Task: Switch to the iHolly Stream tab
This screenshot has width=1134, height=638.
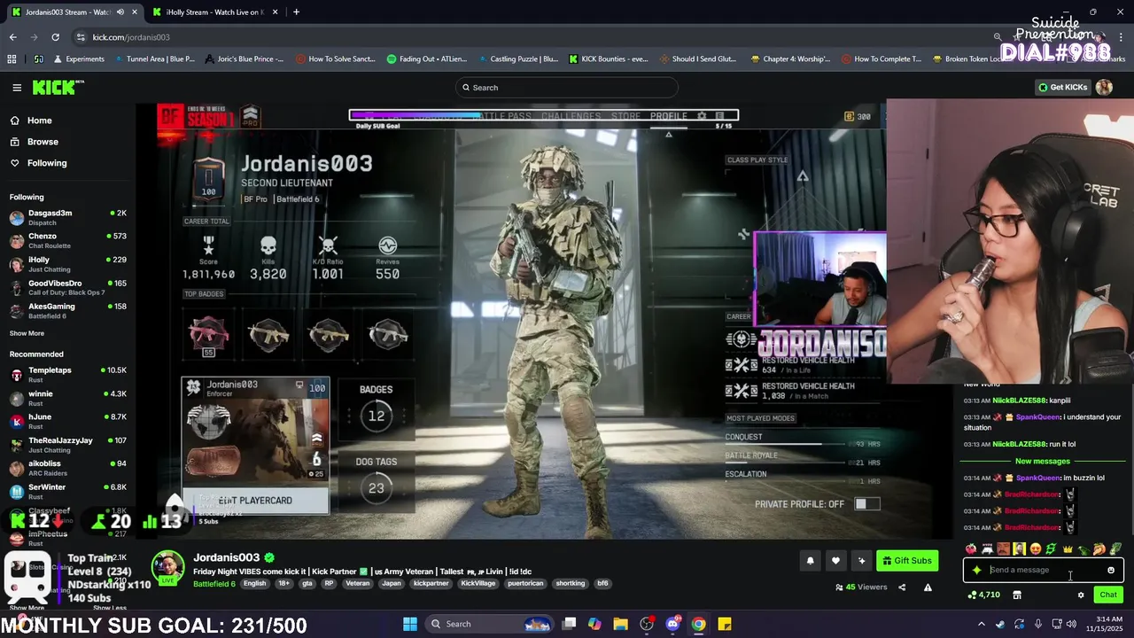Action: coord(214,12)
